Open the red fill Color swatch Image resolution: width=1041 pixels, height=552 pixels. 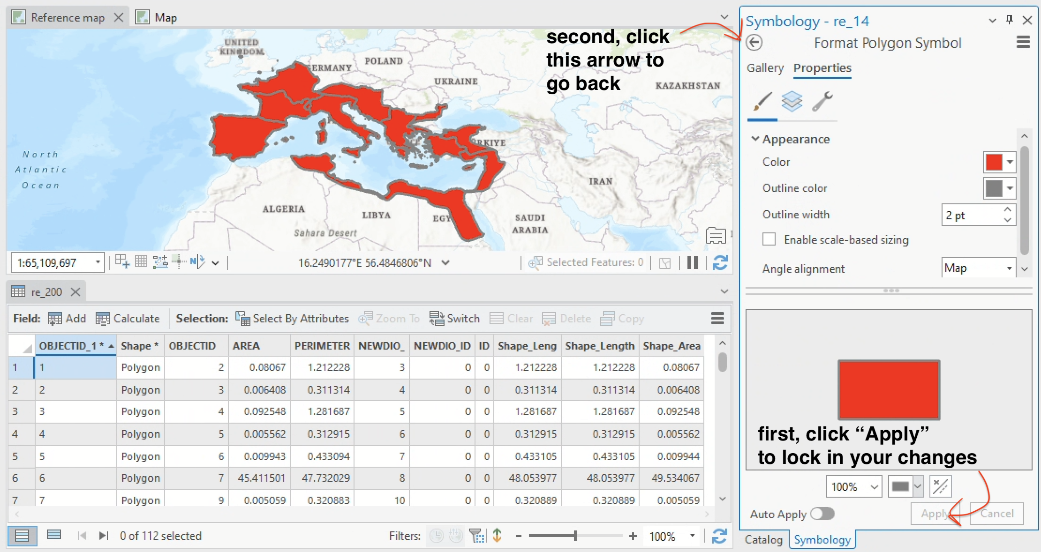tap(994, 162)
